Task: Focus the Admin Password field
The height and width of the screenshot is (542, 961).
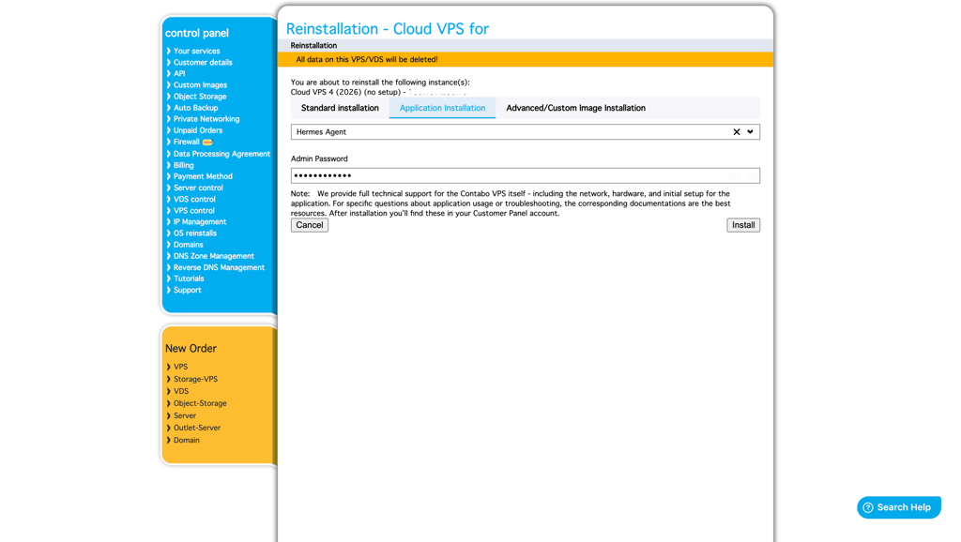Action: point(526,175)
